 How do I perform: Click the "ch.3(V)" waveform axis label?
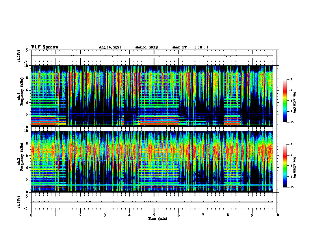click(19, 202)
